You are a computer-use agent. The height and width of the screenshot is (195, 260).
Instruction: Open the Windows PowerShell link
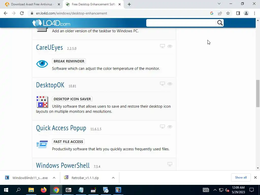click(x=63, y=166)
